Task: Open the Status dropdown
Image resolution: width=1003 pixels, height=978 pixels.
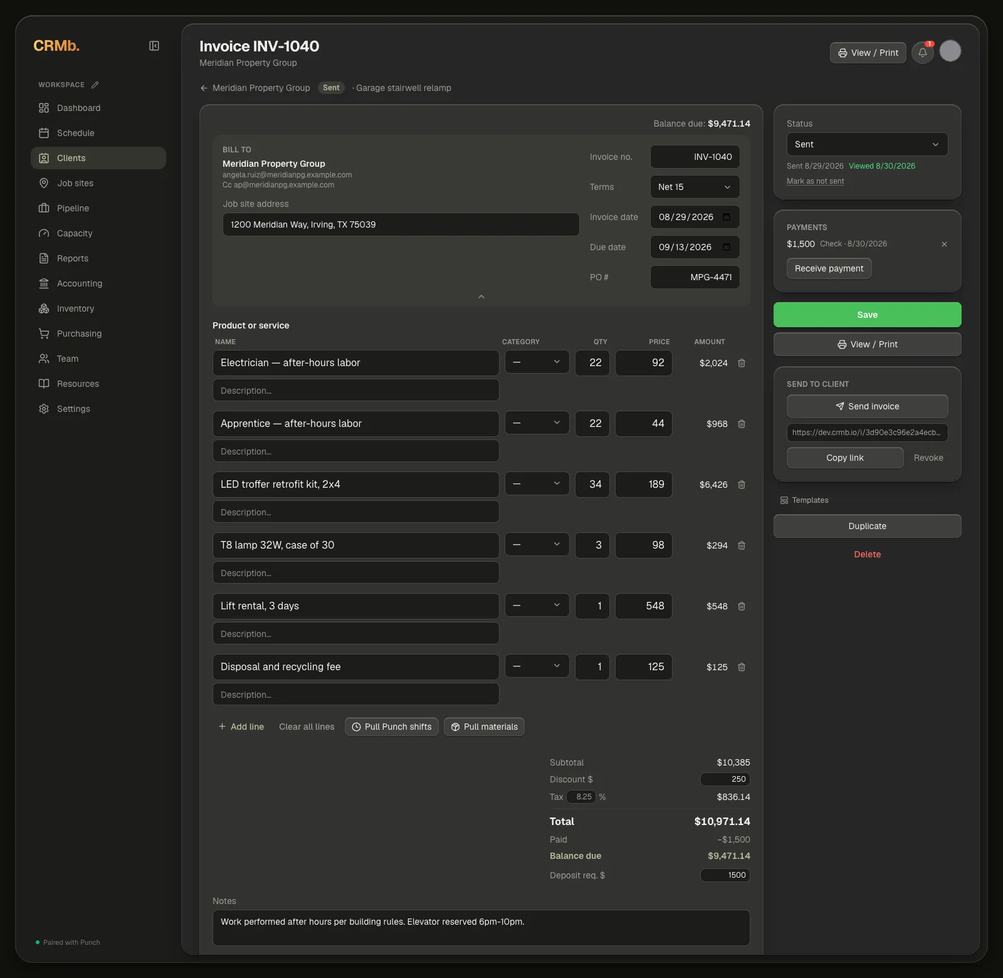Action: (868, 144)
